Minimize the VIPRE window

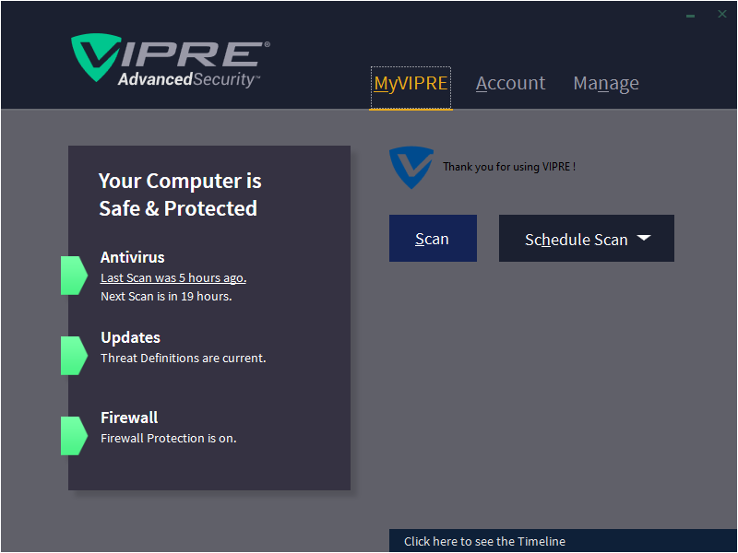tap(690, 16)
